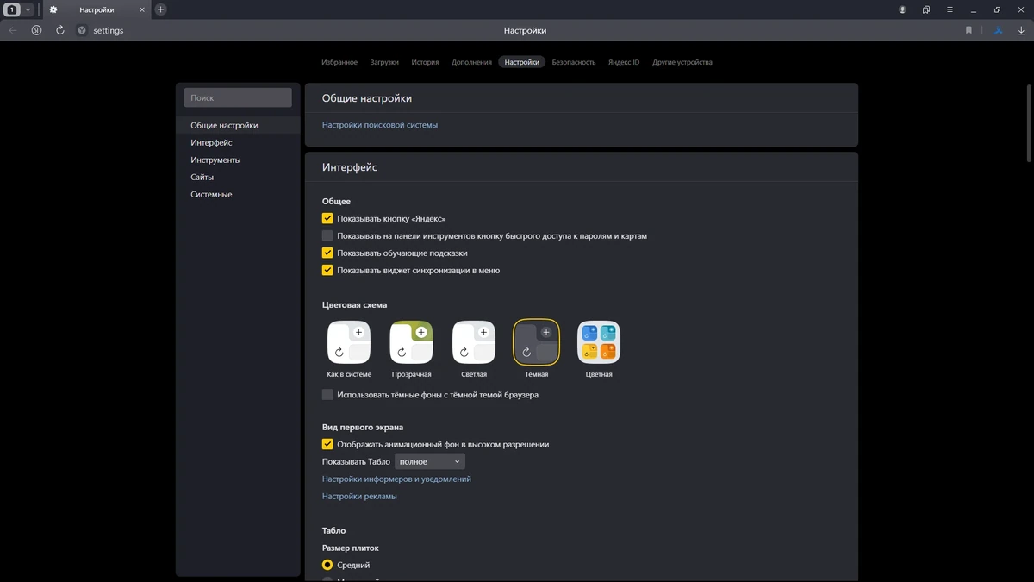The image size is (1034, 582).
Task: Switch to the Избранное tab
Action: 339,62
